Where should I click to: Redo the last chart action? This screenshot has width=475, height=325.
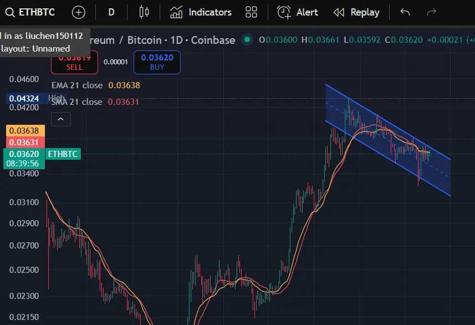(431, 12)
